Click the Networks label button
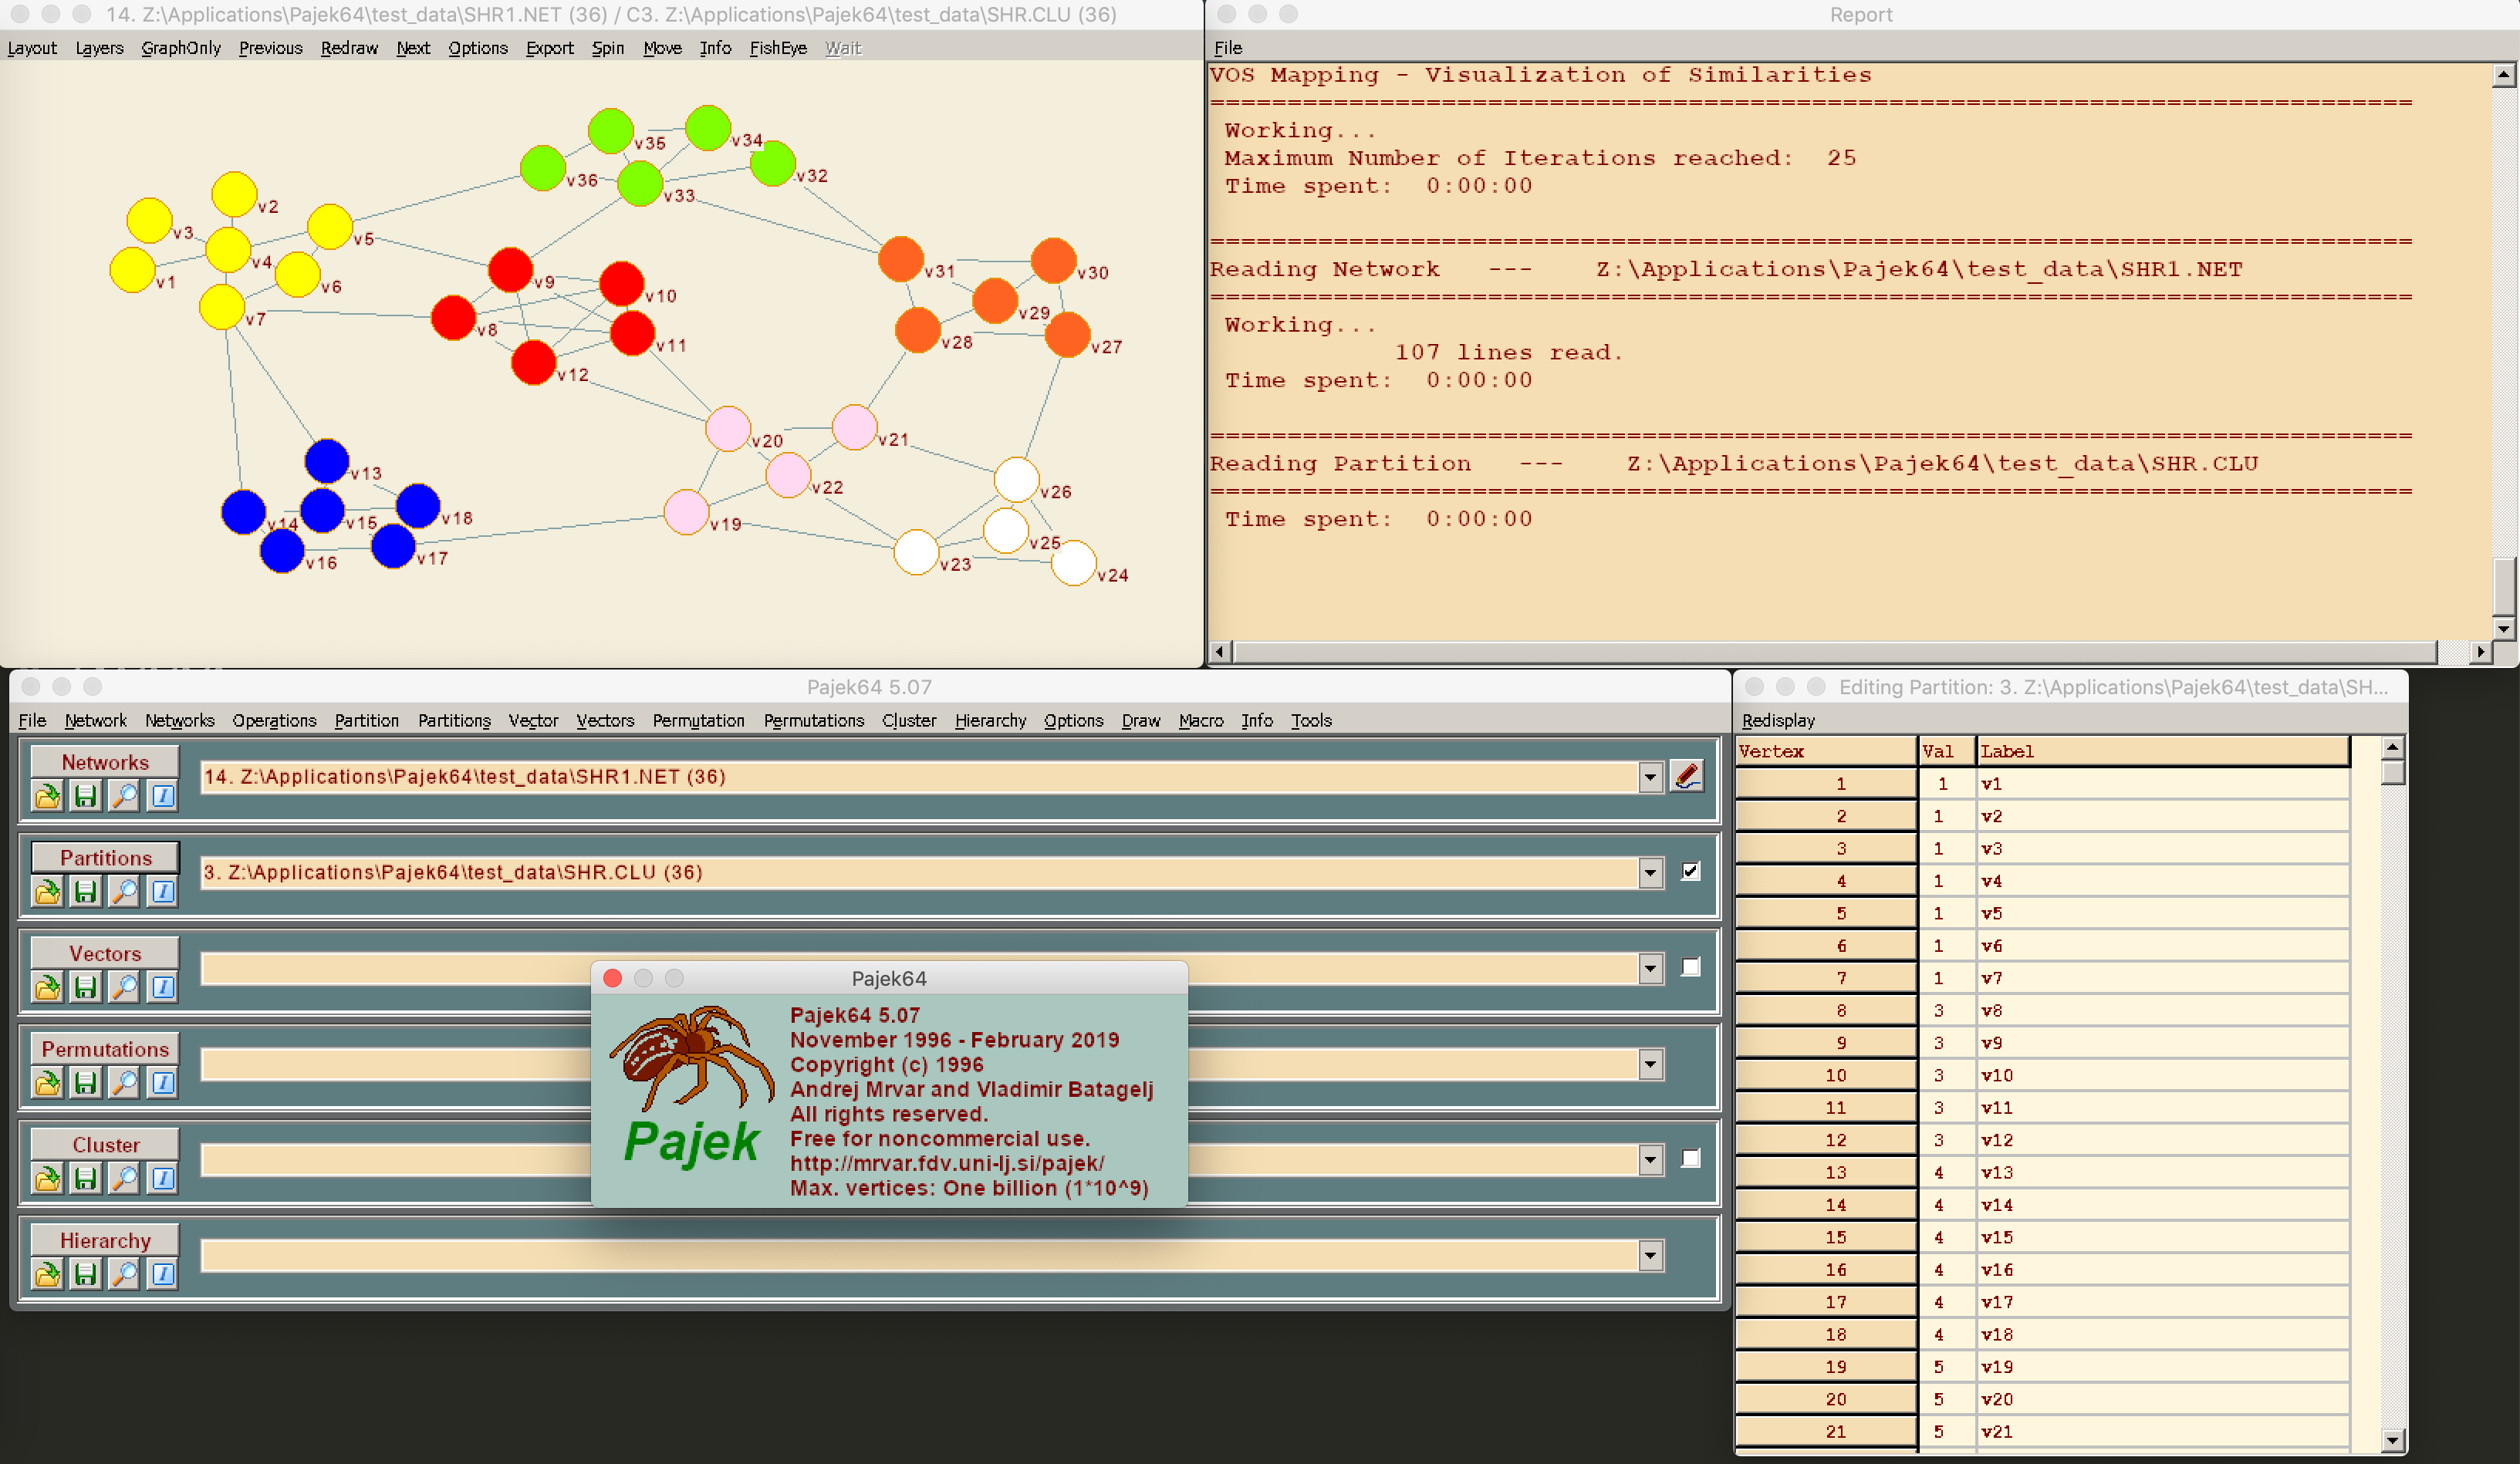Image resolution: width=2520 pixels, height=1464 pixels. (x=105, y=762)
